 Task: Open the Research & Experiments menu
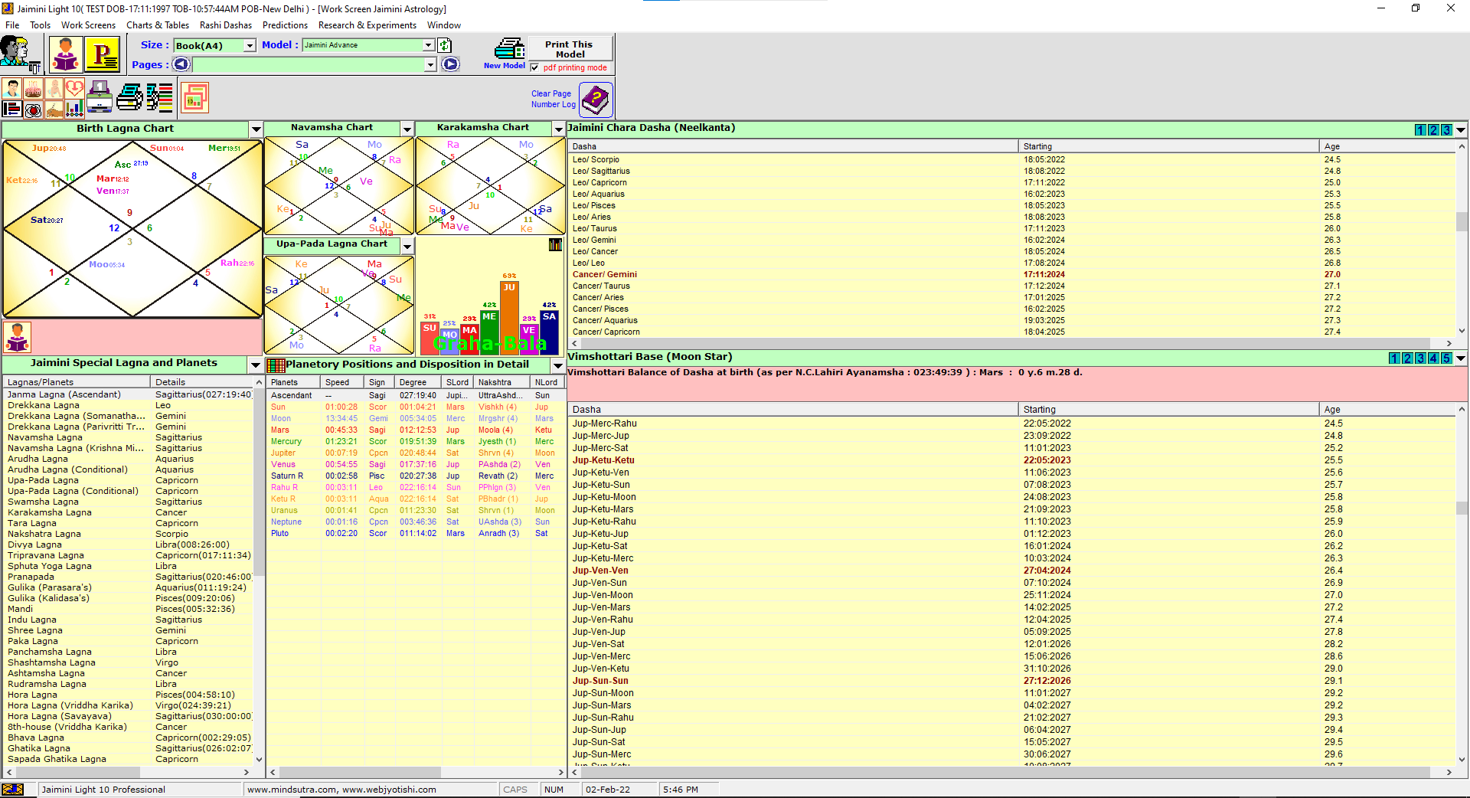point(367,25)
